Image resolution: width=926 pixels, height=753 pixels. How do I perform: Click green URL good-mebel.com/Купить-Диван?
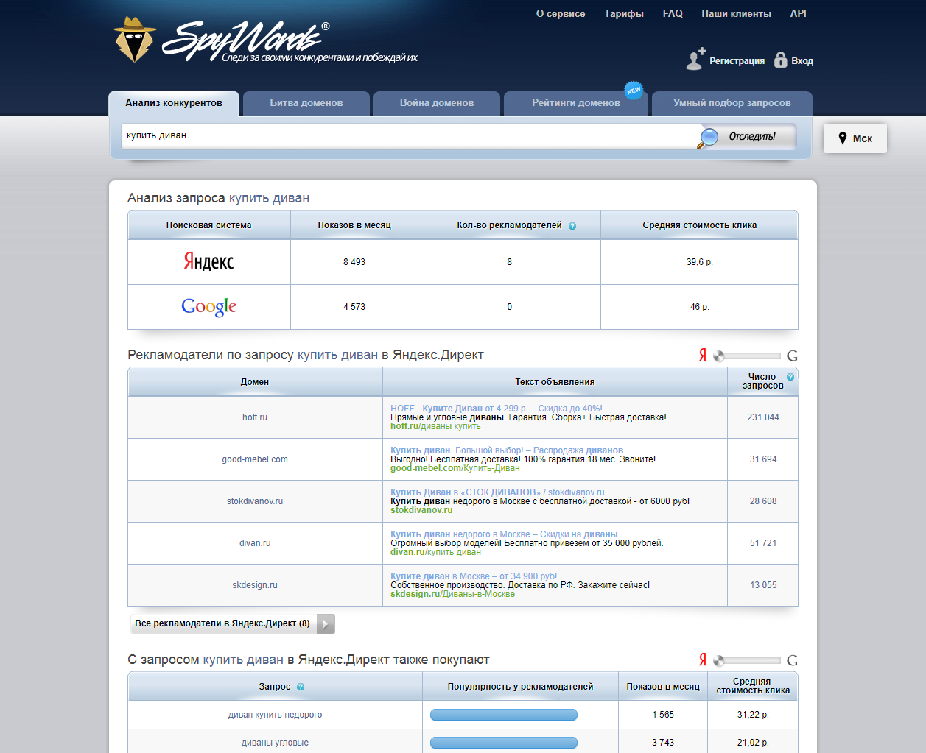(455, 468)
